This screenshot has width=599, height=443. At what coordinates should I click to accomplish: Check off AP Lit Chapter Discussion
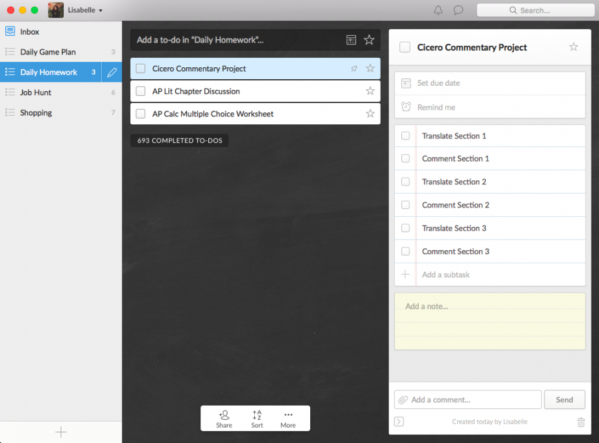(140, 91)
